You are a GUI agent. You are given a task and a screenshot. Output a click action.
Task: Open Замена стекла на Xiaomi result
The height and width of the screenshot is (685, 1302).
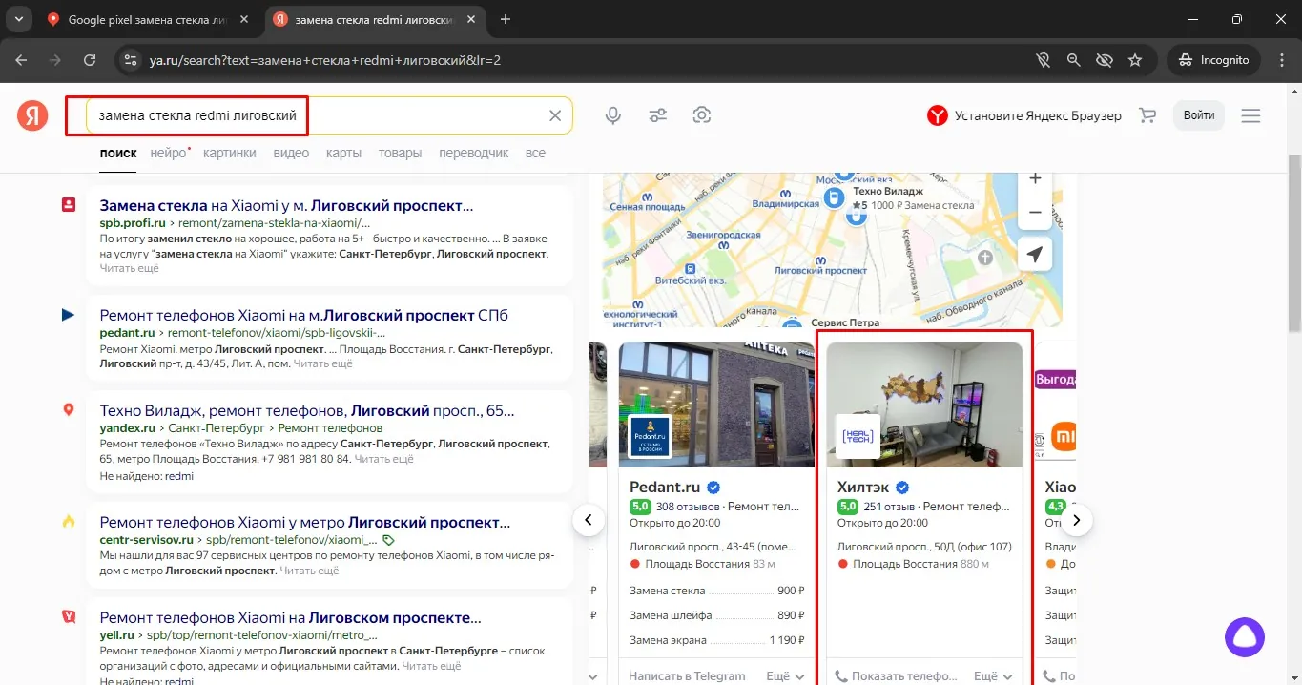(x=286, y=205)
